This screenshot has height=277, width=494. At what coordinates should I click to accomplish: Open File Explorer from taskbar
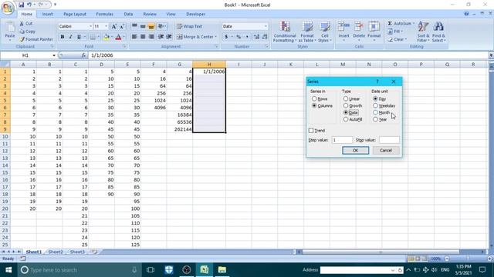(222, 270)
